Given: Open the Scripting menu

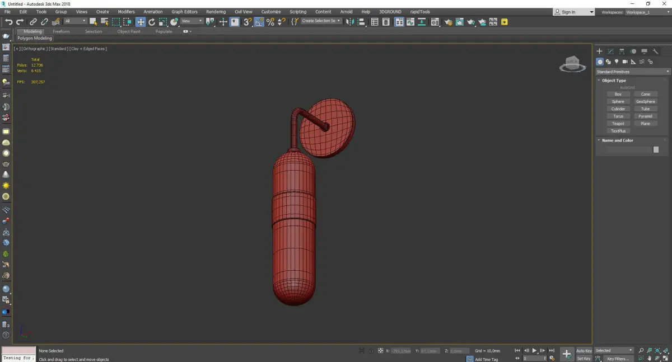Looking at the screenshot, I should coord(298,12).
